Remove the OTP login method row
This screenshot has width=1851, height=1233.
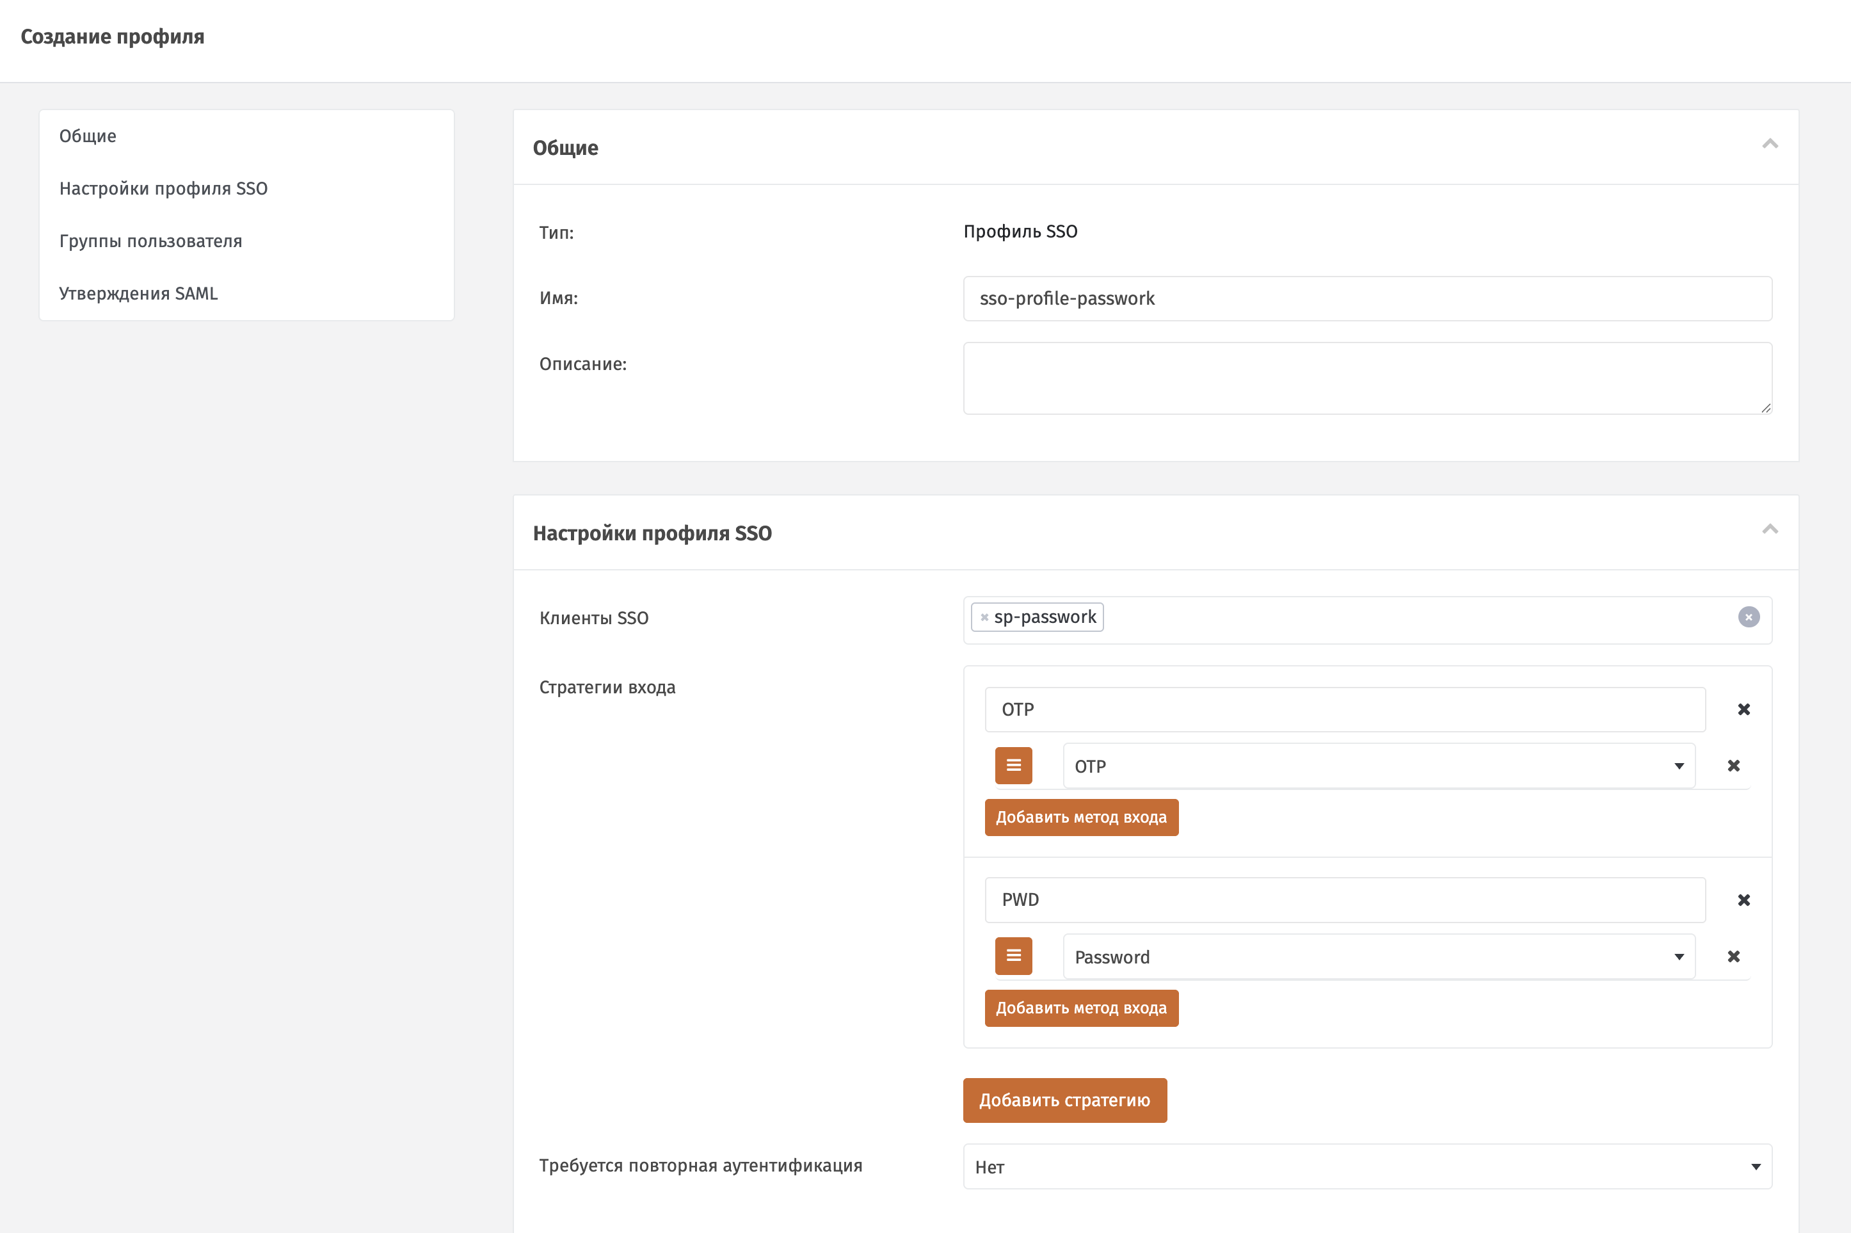coord(1733,766)
